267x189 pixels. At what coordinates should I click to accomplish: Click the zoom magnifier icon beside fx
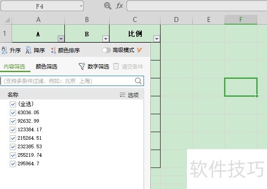[108, 6]
